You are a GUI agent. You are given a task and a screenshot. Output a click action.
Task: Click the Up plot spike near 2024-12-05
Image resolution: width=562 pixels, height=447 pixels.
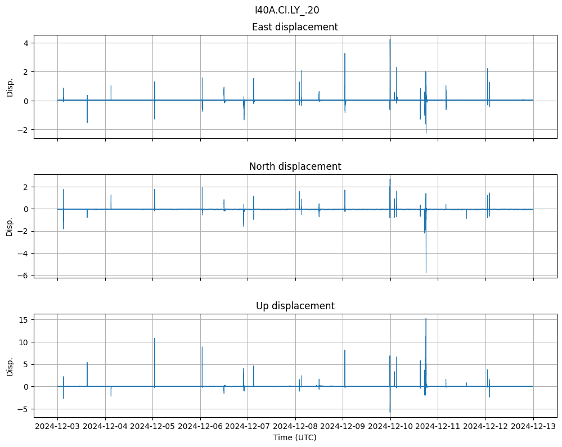pos(155,339)
